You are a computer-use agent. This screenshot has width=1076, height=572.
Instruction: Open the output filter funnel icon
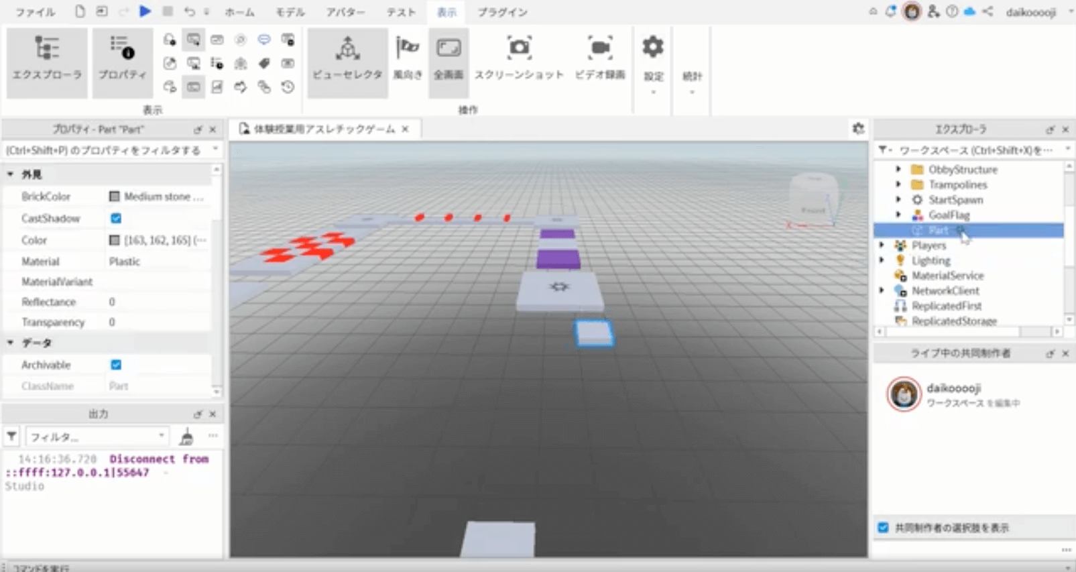click(11, 437)
